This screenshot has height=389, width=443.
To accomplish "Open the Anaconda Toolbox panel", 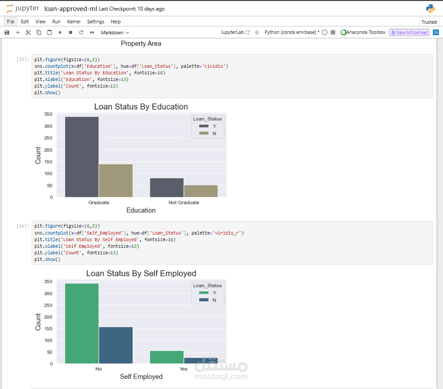I will click(363, 33).
